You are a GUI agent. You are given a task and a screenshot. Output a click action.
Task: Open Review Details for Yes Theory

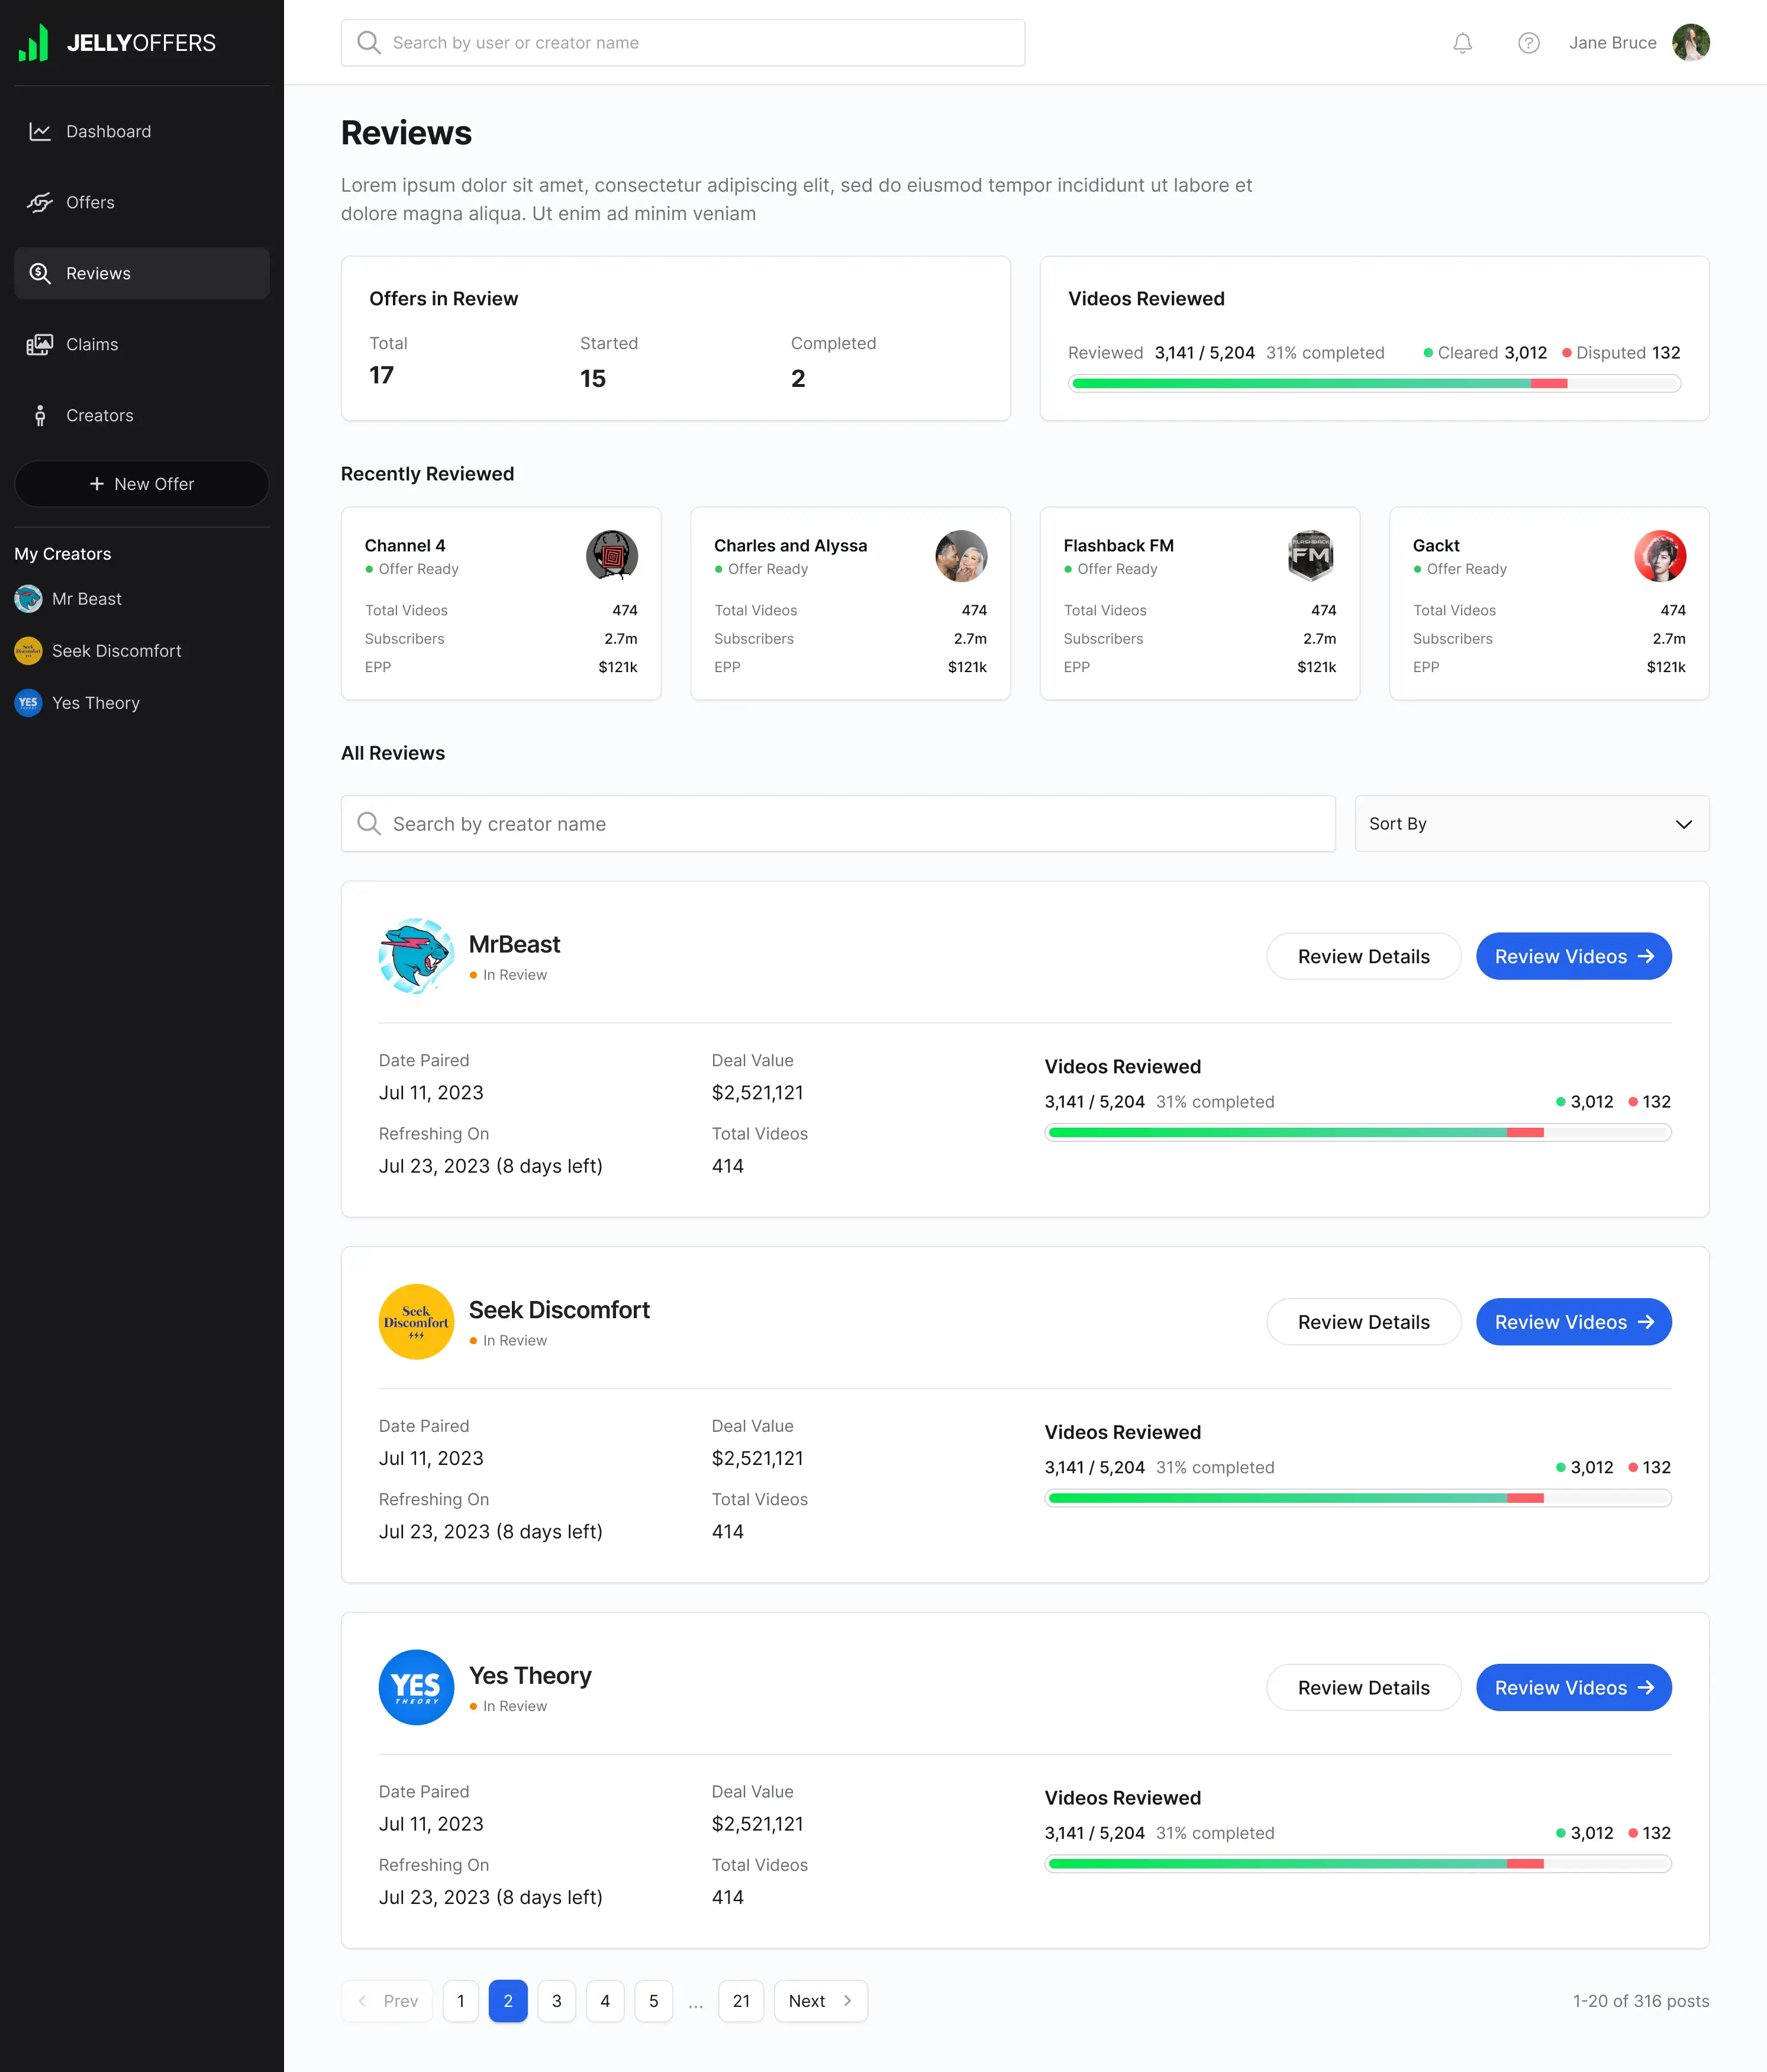(x=1364, y=1688)
